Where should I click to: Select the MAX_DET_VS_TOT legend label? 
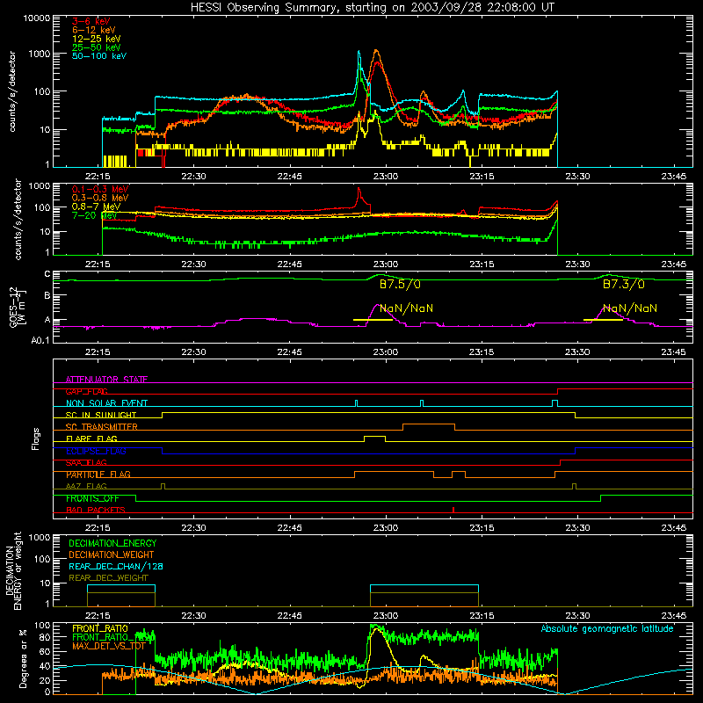click(x=108, y=646)
